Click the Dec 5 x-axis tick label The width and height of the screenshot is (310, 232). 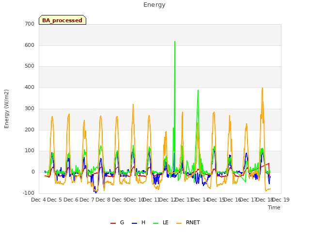[x=55, y=200]
